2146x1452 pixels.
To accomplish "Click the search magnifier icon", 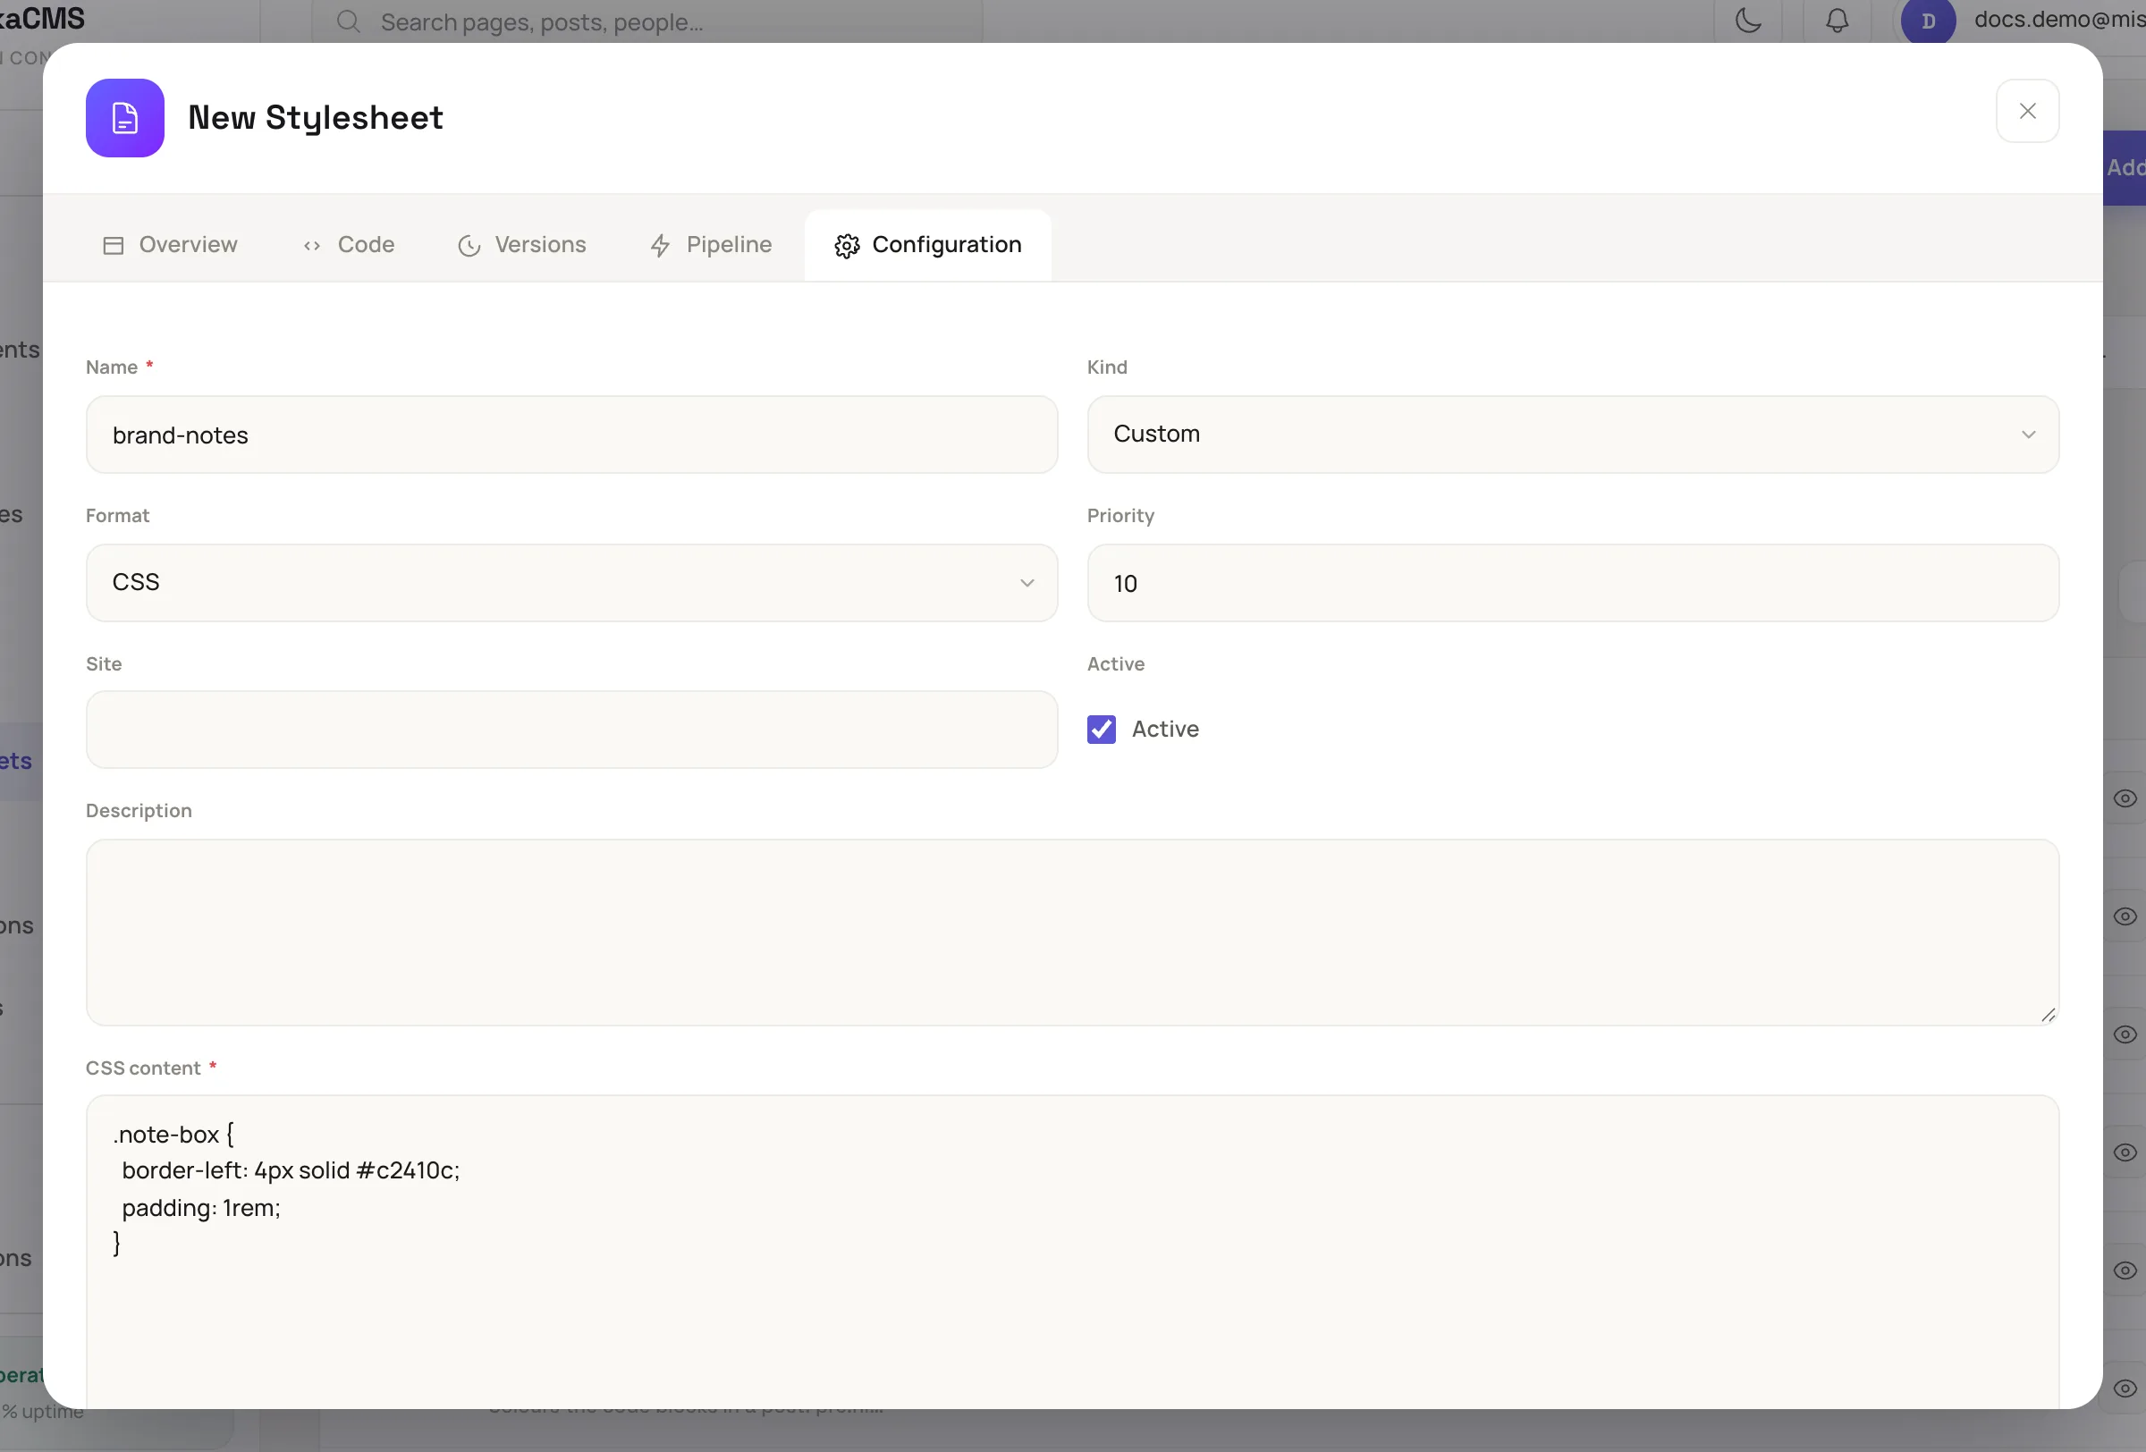I will pos(348,21).
